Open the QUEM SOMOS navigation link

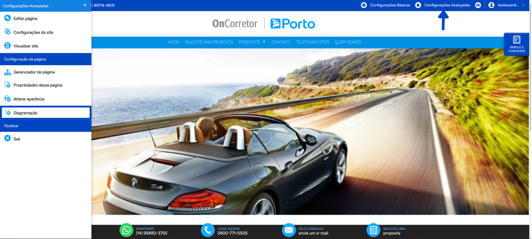348,42
